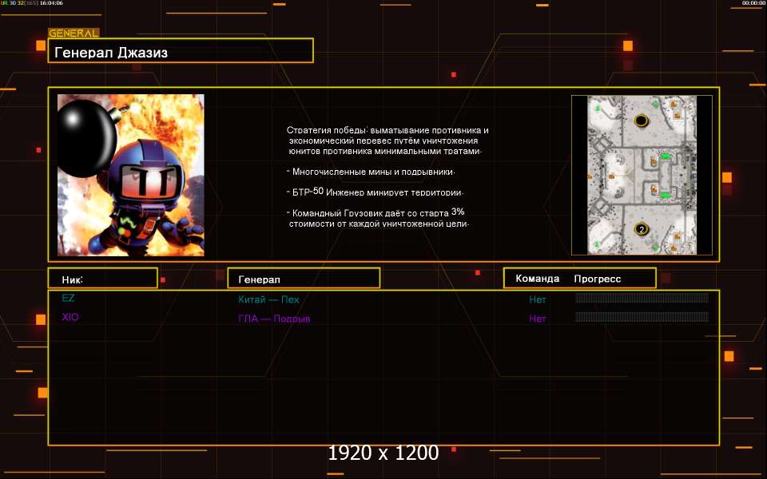
Task: Click the Ник column header
Action: click(102, 279)
